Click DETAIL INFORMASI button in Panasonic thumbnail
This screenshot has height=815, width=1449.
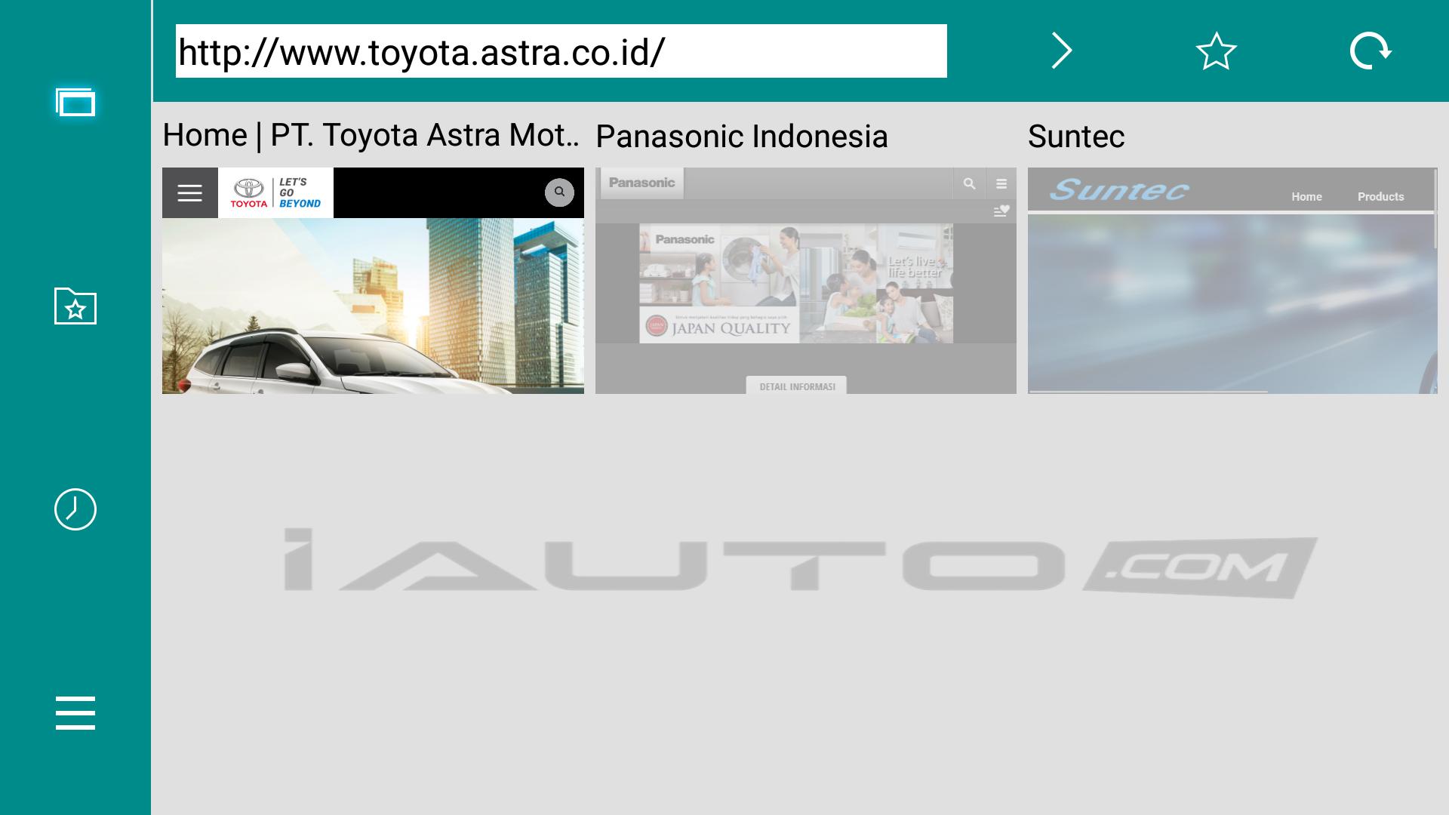(x=796, y=386)
